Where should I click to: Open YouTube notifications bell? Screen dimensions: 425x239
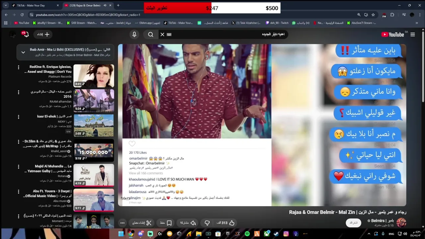tap(26, 34)
